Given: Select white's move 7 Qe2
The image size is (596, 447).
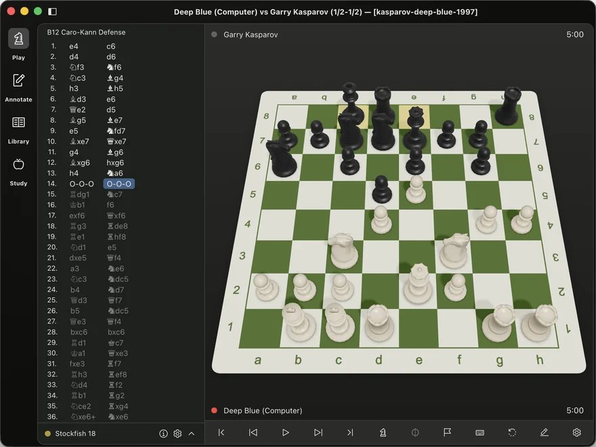Looking at the screenshot, I should tap(77, 110).
